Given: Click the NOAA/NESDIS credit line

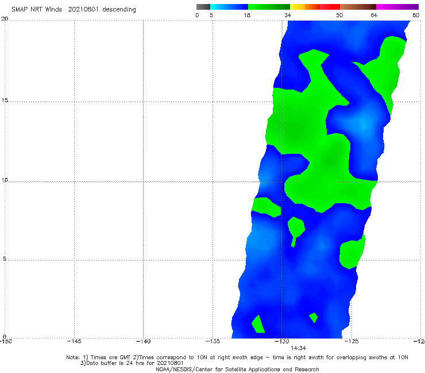Looking at the screenshot, I should coord(237,370).
